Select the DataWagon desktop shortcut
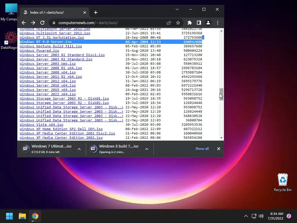The image size is (297, 223). click(9, 40)
